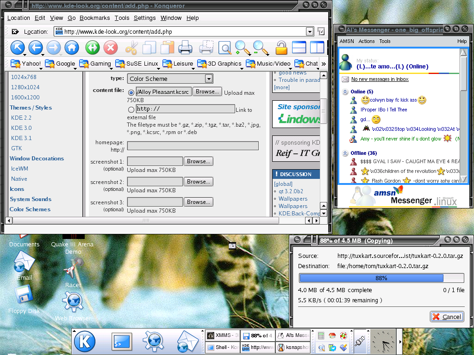The height and width of the screenshot is (355, 474).
Task: Switch to ksnapshot taskbar entry
Action: click(x=293, y=347)
